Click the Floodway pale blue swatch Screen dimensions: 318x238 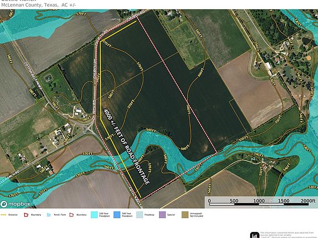tap(140, 215)
